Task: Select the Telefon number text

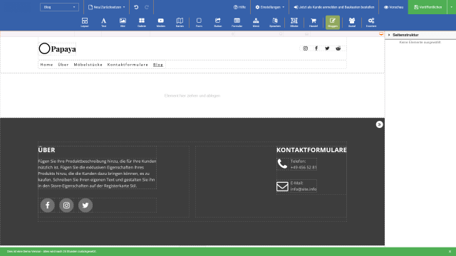Action: pyautogui.click(x=304, y=164)
